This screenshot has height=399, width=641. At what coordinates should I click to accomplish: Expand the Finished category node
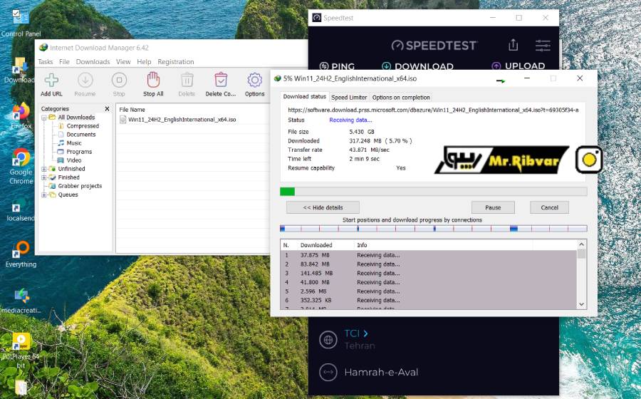point(43,177)
